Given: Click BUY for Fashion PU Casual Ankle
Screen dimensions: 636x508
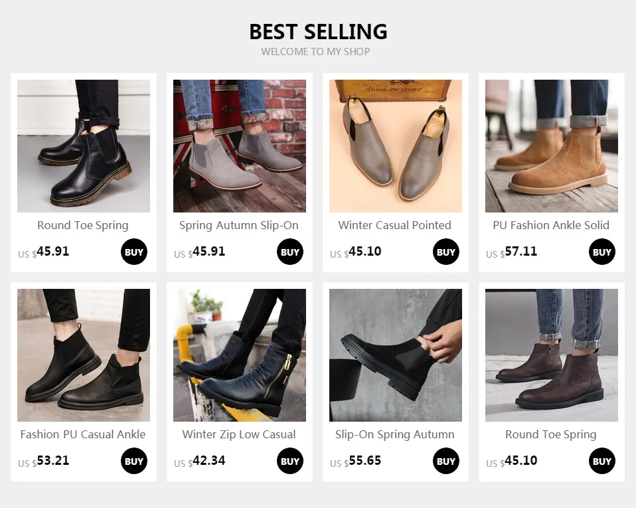Looking at the screenshot, I should click(x=134, y=461).
